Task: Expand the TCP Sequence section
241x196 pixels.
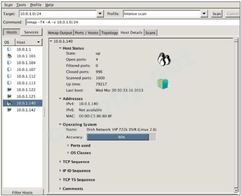Action: [x=60, y=162]
